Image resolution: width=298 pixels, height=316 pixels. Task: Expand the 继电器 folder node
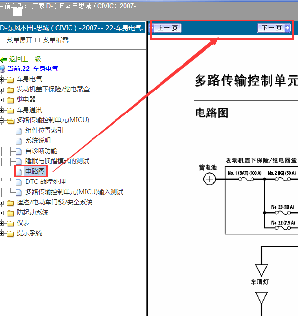pyautogui.click(x=2, y=100)
